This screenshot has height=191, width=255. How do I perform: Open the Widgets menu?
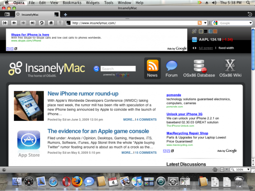(93, 3)
